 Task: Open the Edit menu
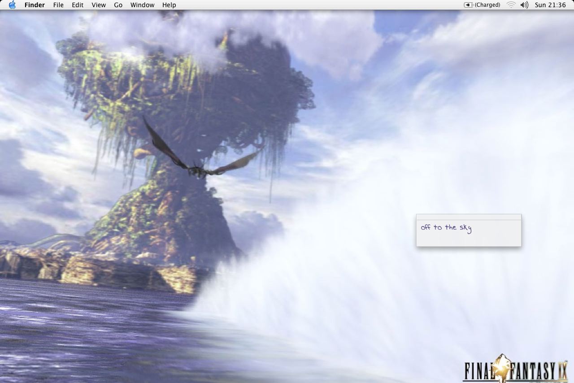[x=78, y=5]
